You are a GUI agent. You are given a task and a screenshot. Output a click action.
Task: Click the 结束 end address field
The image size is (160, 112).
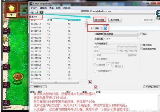[x=119, y=51]
